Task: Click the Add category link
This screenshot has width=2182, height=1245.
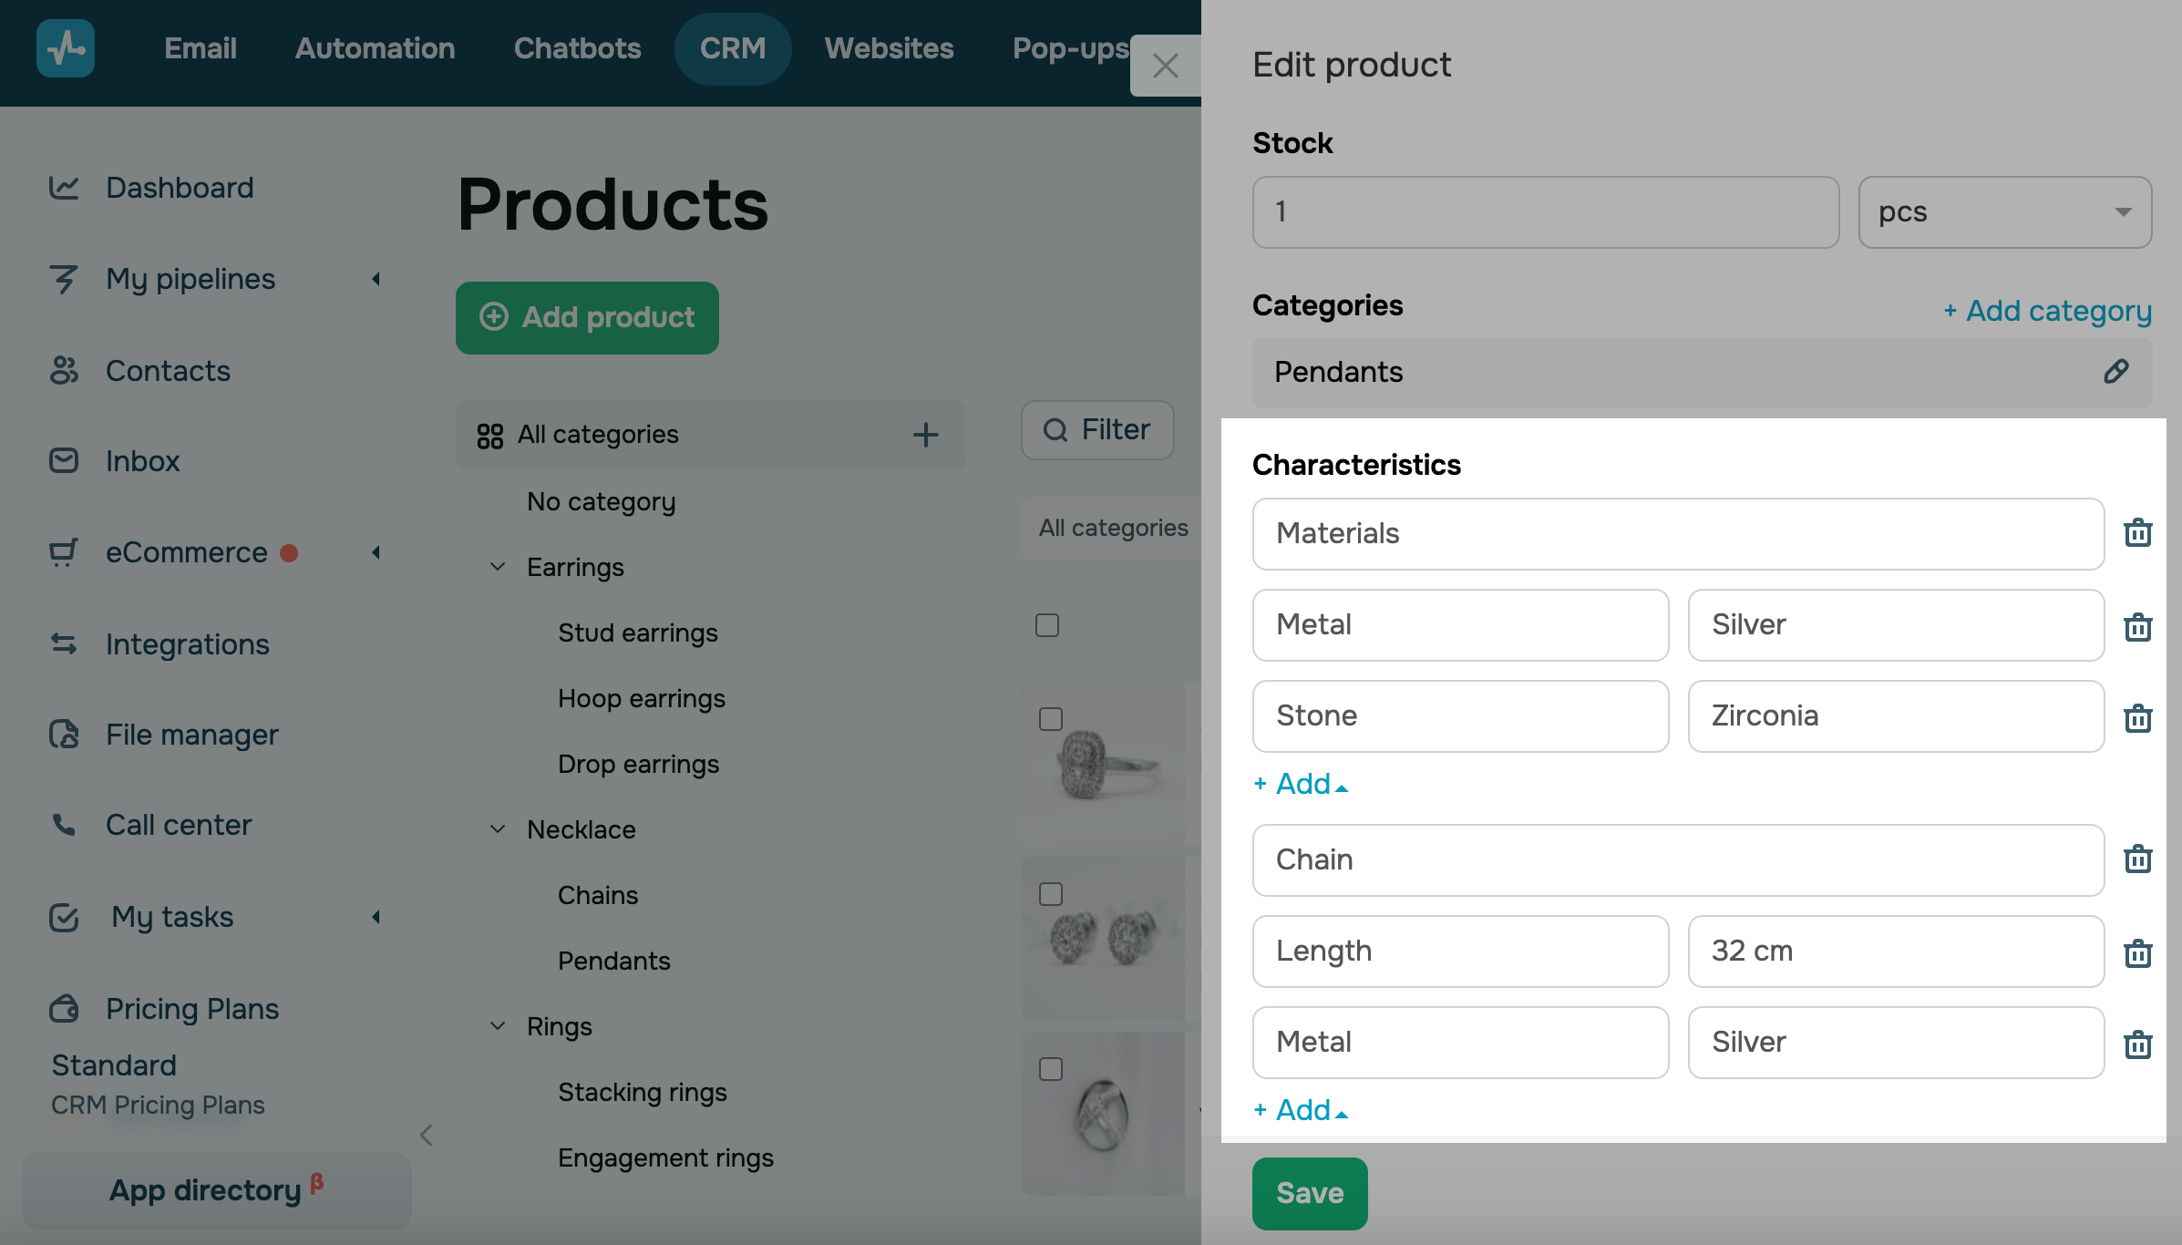Action: click(2047, 311)
